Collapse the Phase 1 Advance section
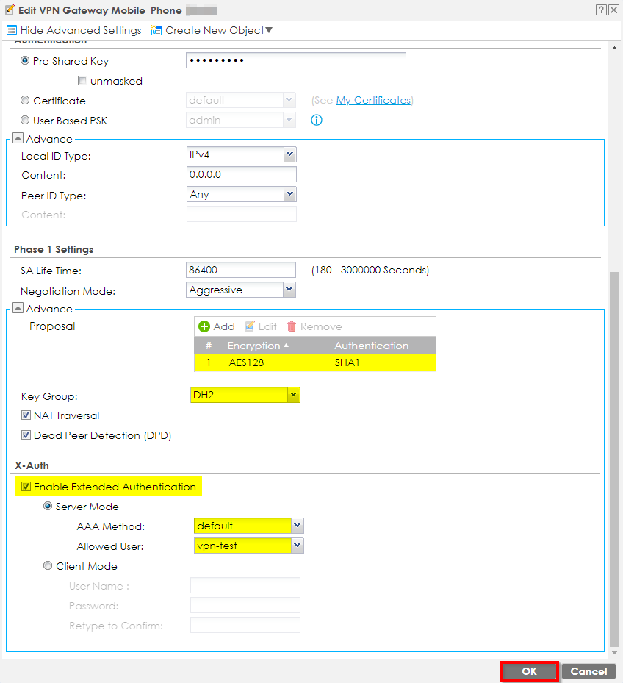This screenshot has height=683, width=623. point(18,309)
